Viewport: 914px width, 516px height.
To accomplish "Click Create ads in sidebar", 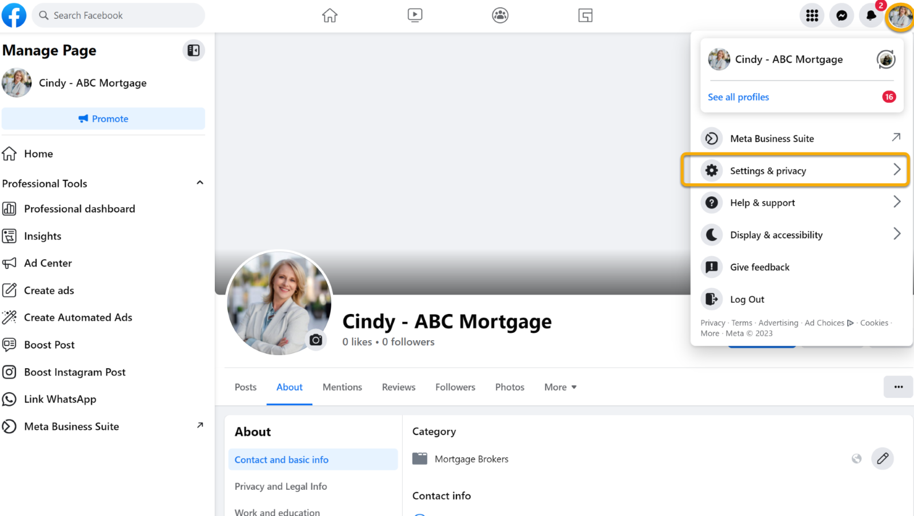I will pos(103,291).
